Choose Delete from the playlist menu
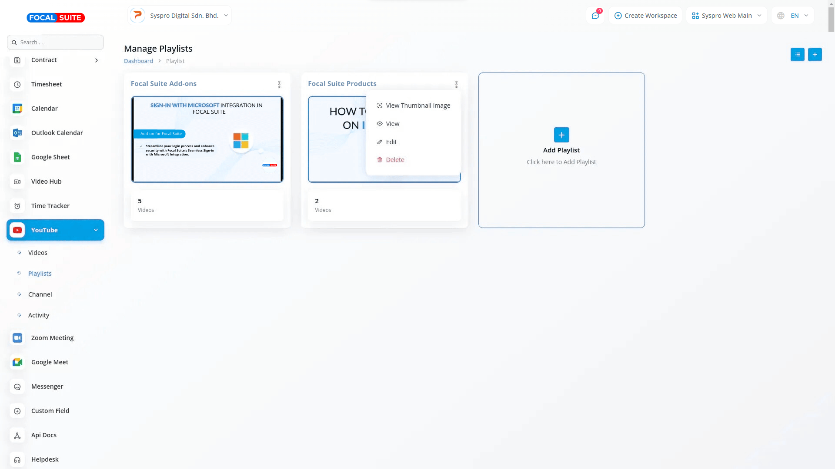This screenshot has width=835, height=469. click(394, 160)
